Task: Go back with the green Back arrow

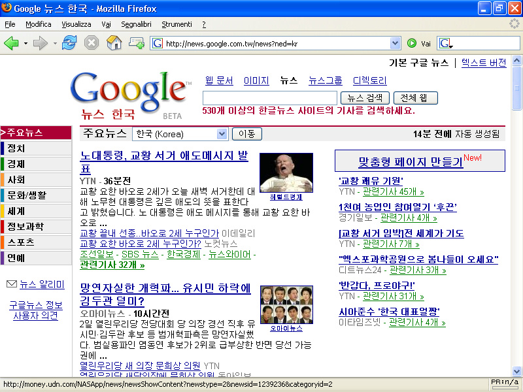Action: [11, 43]
